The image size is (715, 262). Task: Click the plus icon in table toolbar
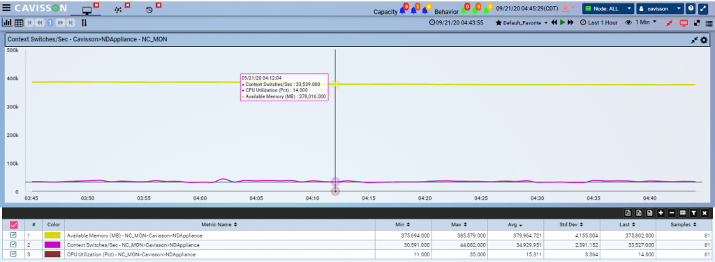(x=661, y=213)
